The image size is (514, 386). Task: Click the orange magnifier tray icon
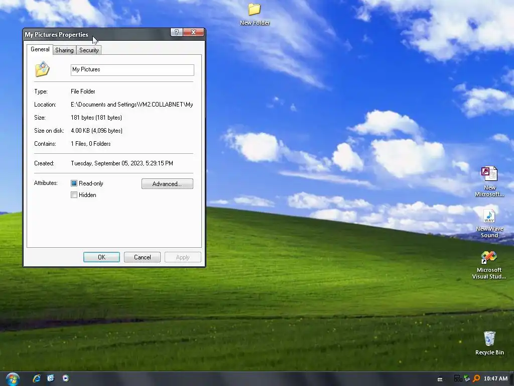click(476, 378)
